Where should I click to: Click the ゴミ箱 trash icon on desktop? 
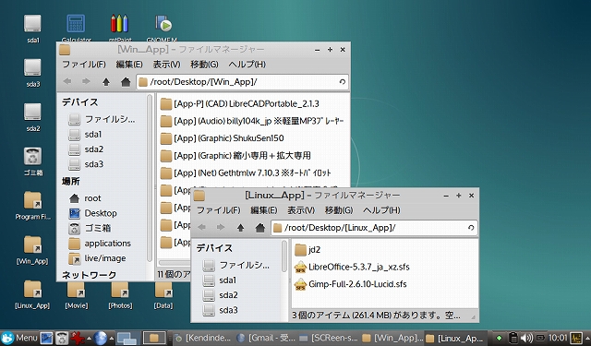[33, 157]
